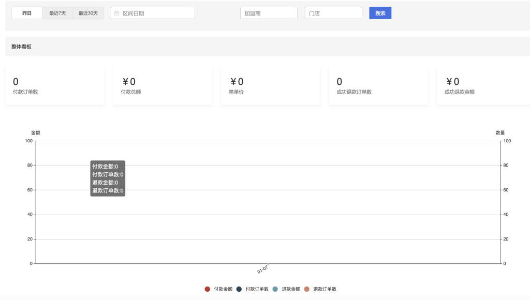This screenshot has width=530, height=300.
Task: Click the calendar icon in date range field
Action: (x=117, y=13)
